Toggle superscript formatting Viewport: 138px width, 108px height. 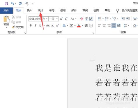click(x=57, y=25)
